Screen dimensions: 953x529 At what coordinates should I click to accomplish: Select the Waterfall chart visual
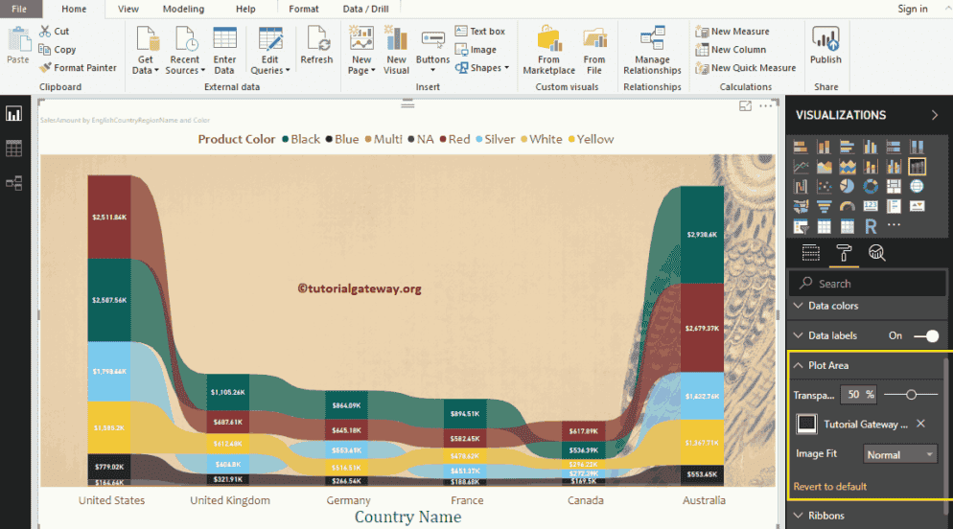[x=801, y=187]
